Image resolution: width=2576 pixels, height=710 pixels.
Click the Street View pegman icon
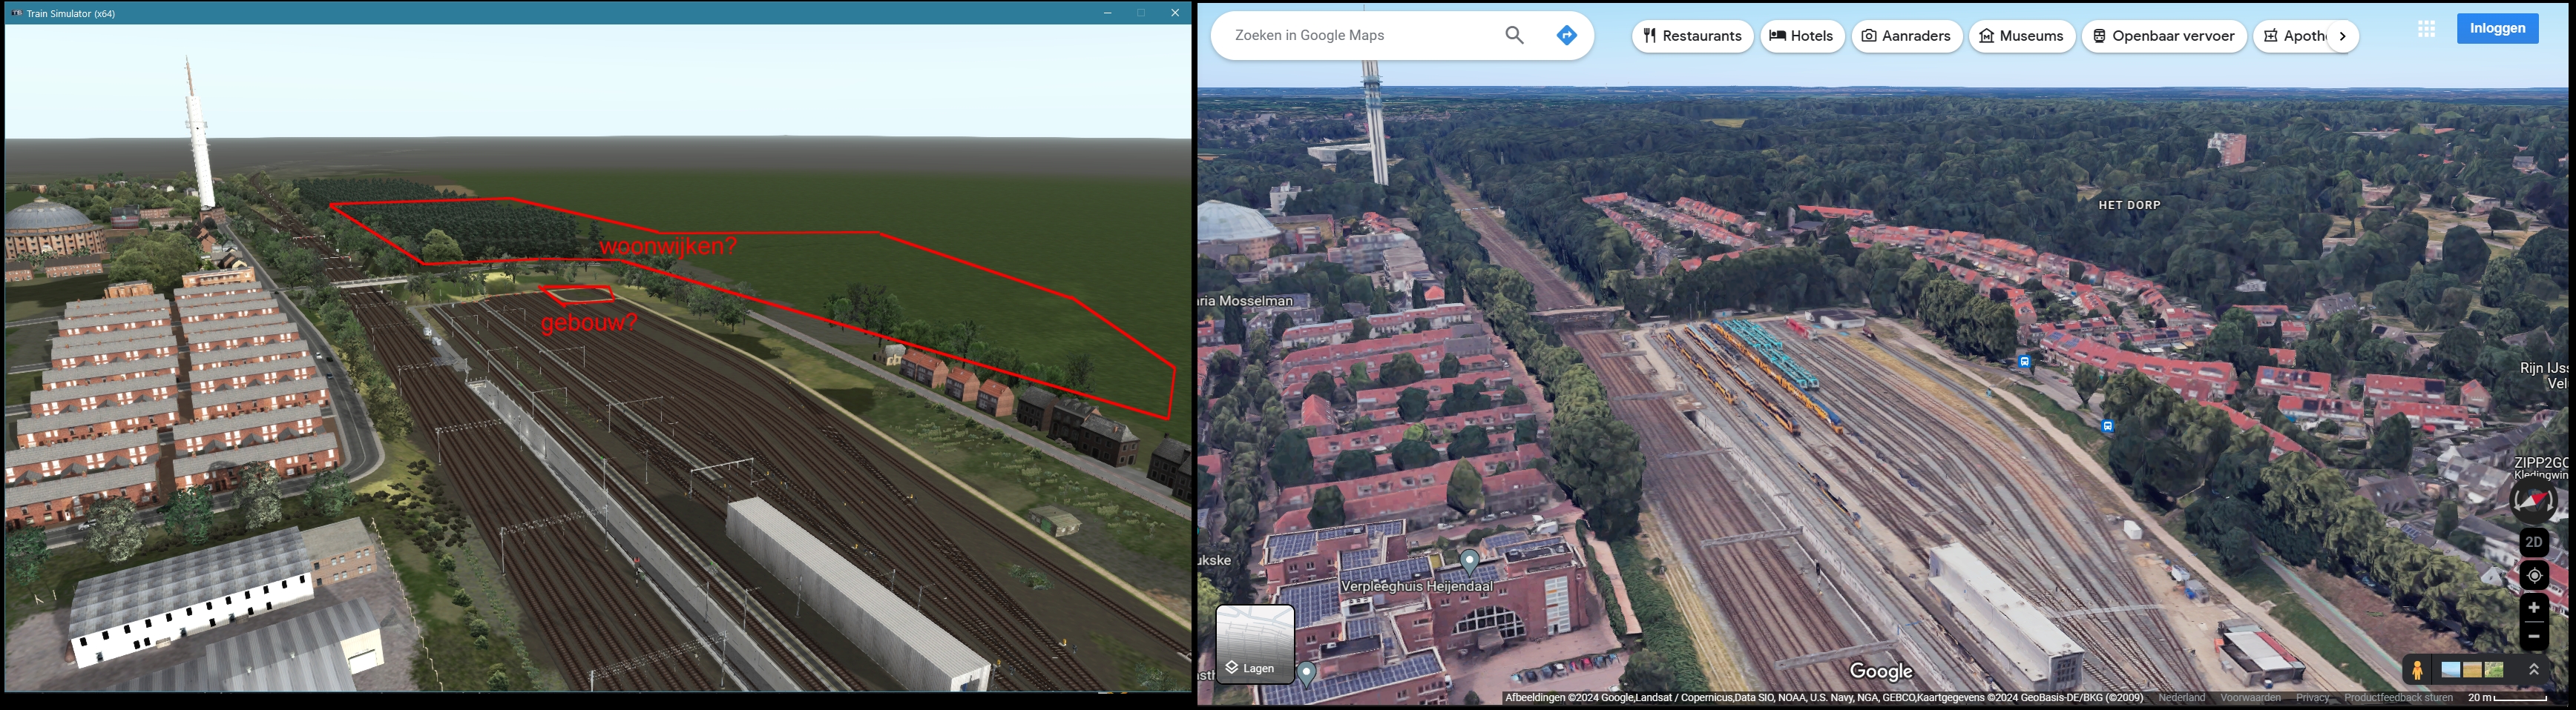point(2417,670)
